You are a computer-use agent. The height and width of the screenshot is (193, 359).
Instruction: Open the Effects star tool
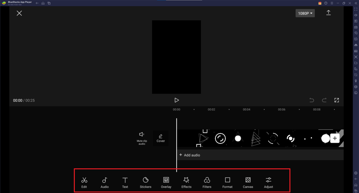click(187, 182)
